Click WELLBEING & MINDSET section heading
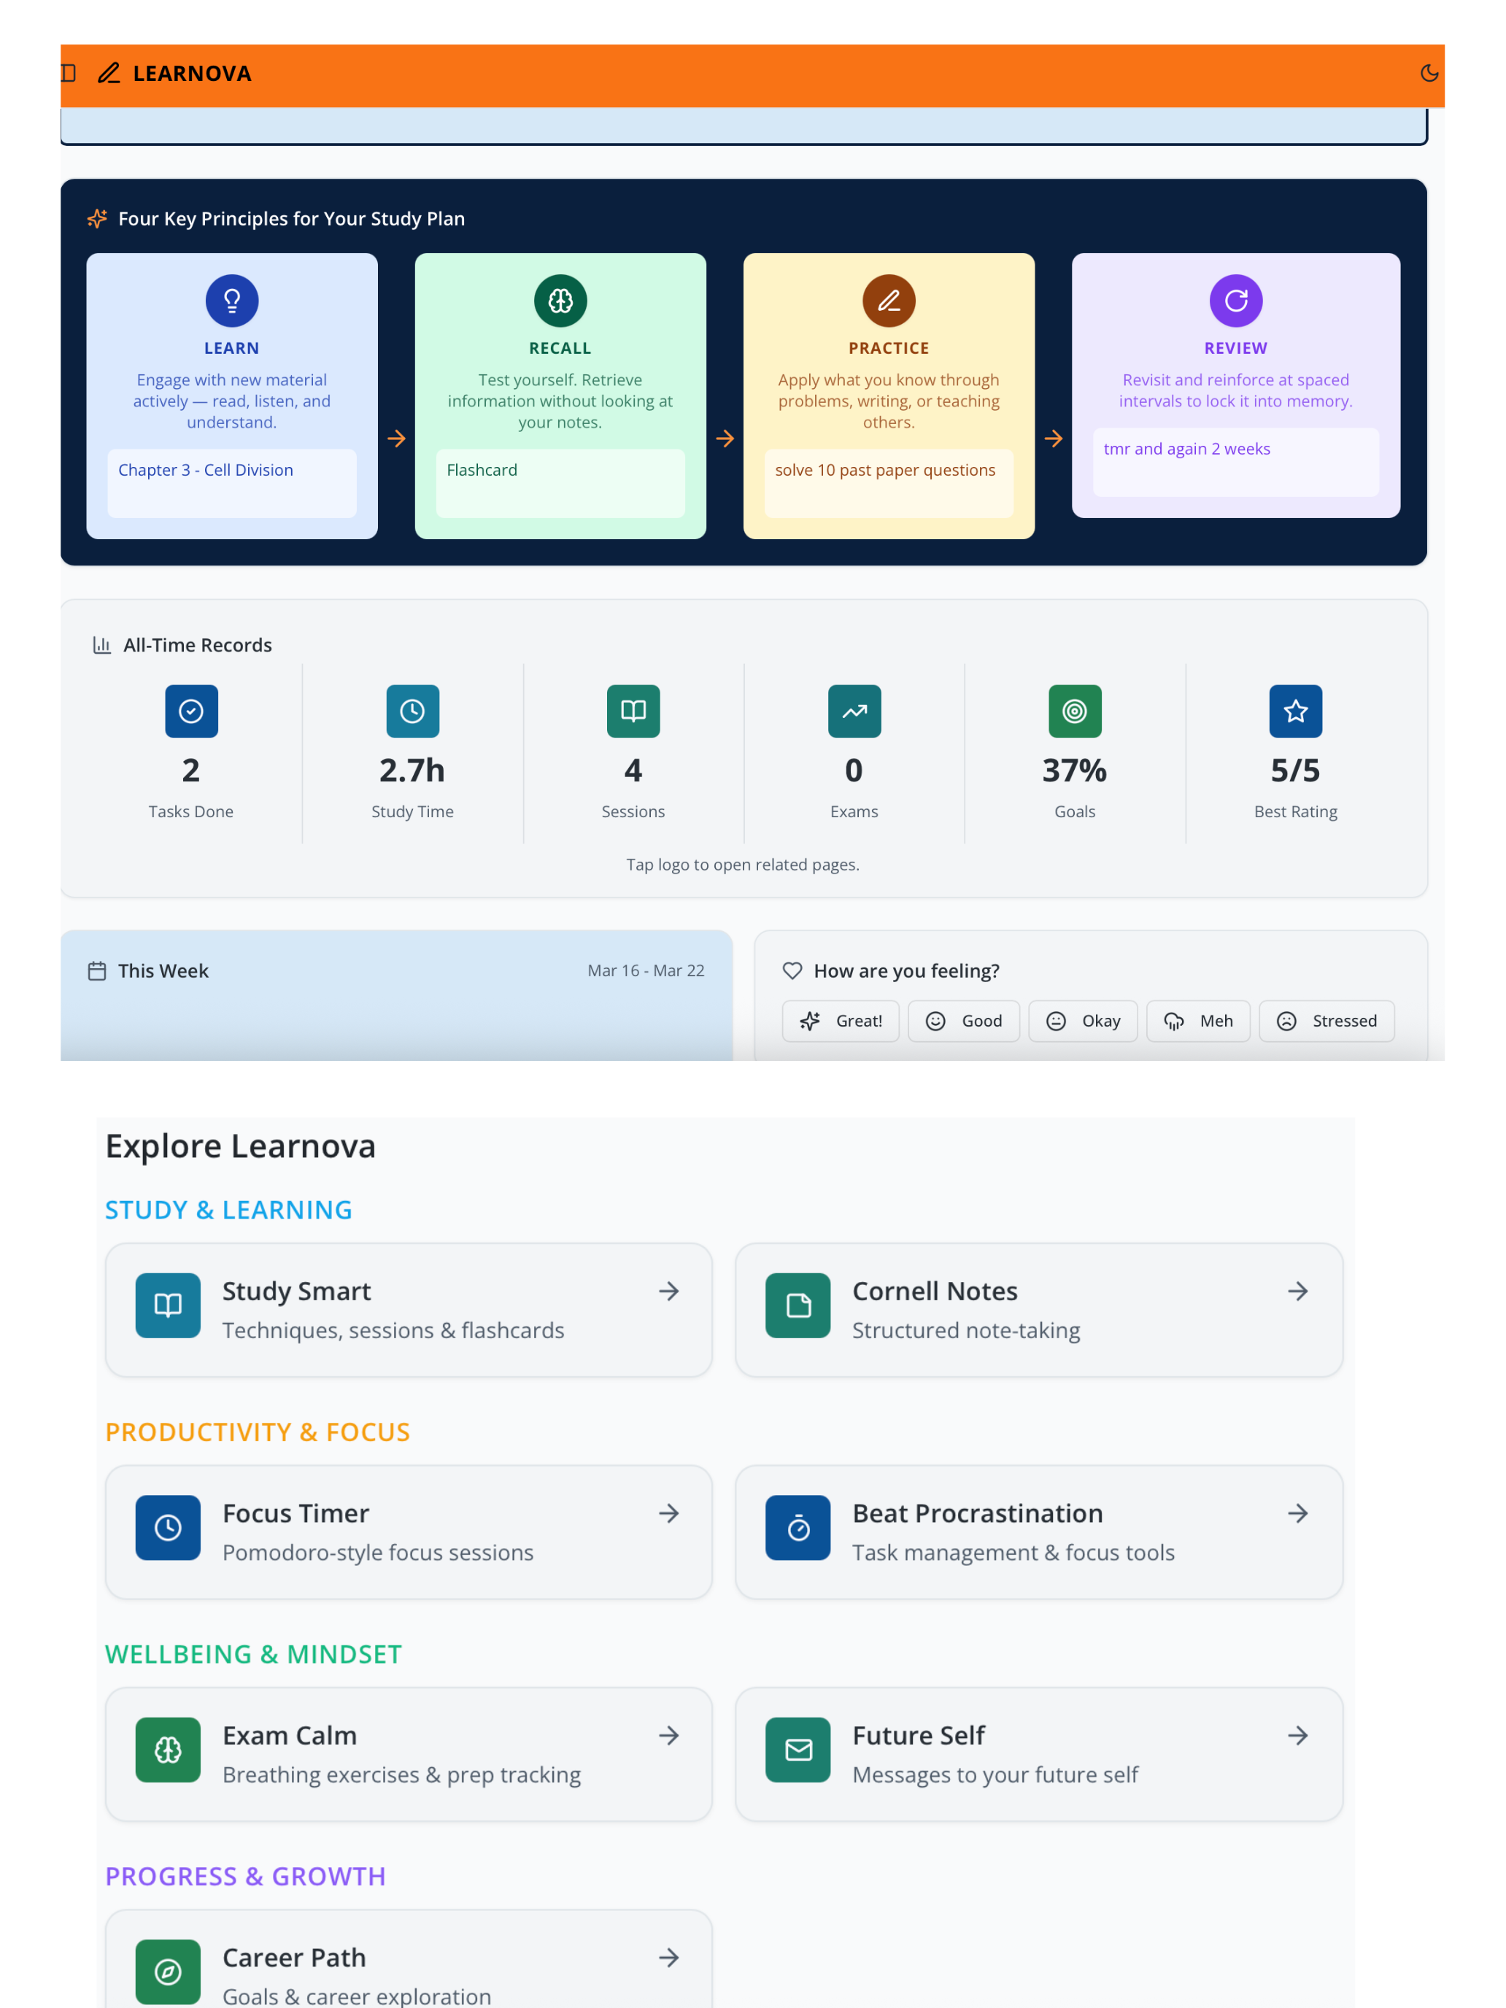This screenshot has width=1506, height=2008. pos(253,1655)
